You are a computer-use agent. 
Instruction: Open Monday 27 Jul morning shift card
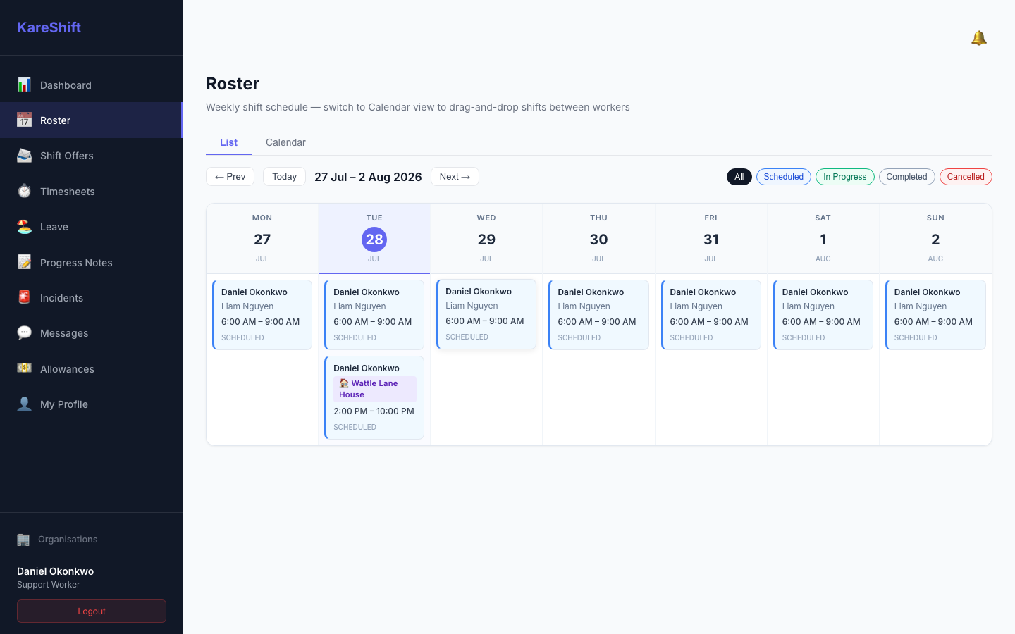(x=262, y=315)
